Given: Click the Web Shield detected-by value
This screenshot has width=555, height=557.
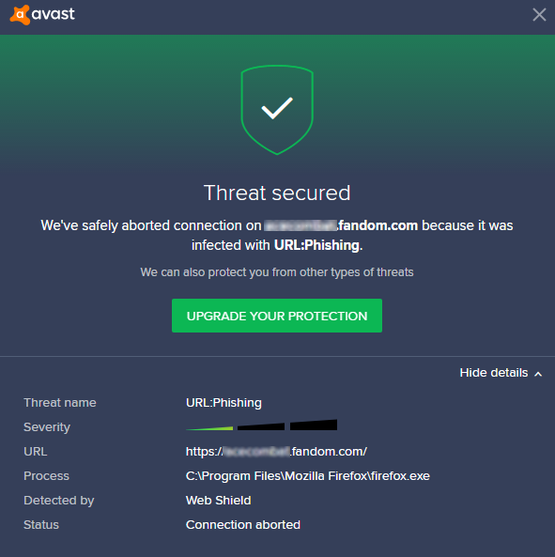Looking at the screenshot, I should point(219,500).
